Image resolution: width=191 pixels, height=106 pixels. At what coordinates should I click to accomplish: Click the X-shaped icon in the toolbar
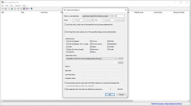click(x=9, y=9)
